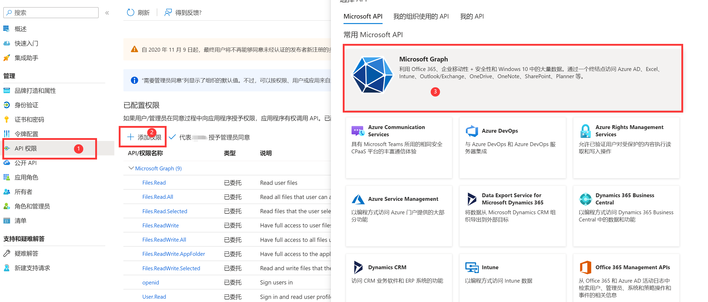Click the Intune monitor icon

pos(472,267)
